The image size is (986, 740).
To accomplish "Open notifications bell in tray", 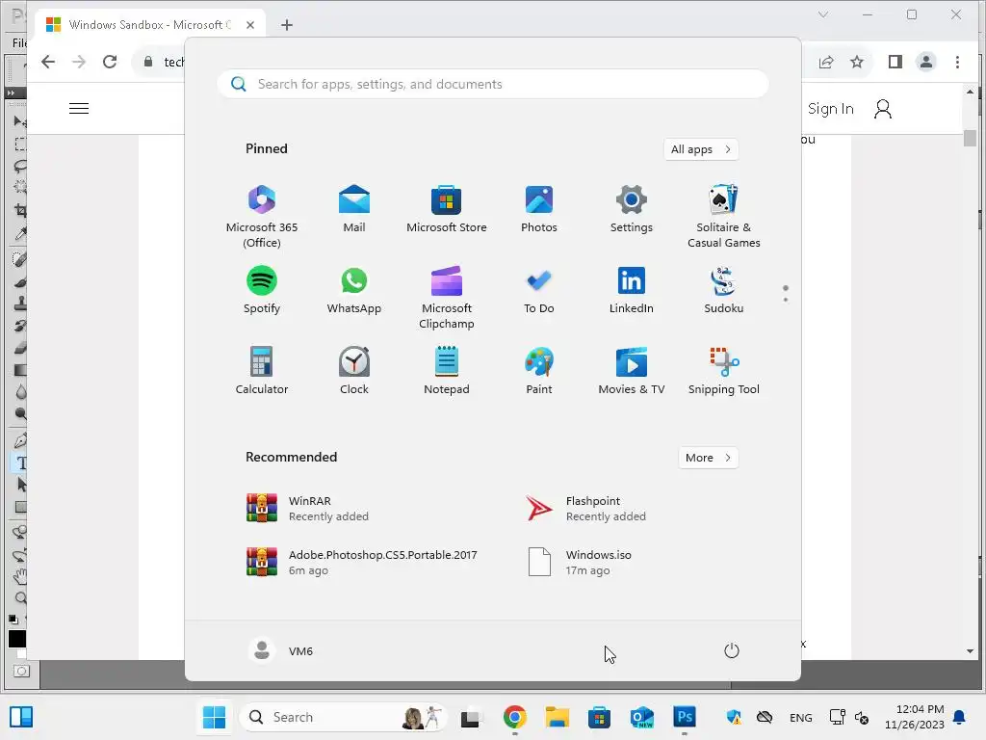I will [x=960, y=717].
